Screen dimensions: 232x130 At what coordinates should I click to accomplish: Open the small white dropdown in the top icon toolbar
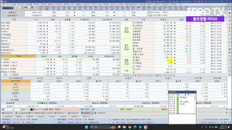29,7
